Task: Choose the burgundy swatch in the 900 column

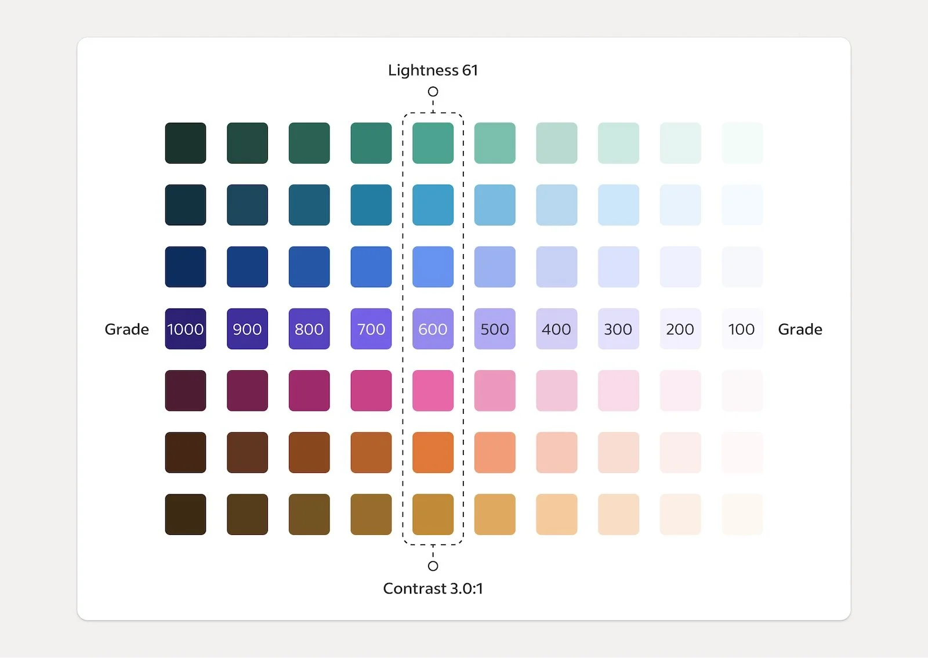Action: [248, 391]
